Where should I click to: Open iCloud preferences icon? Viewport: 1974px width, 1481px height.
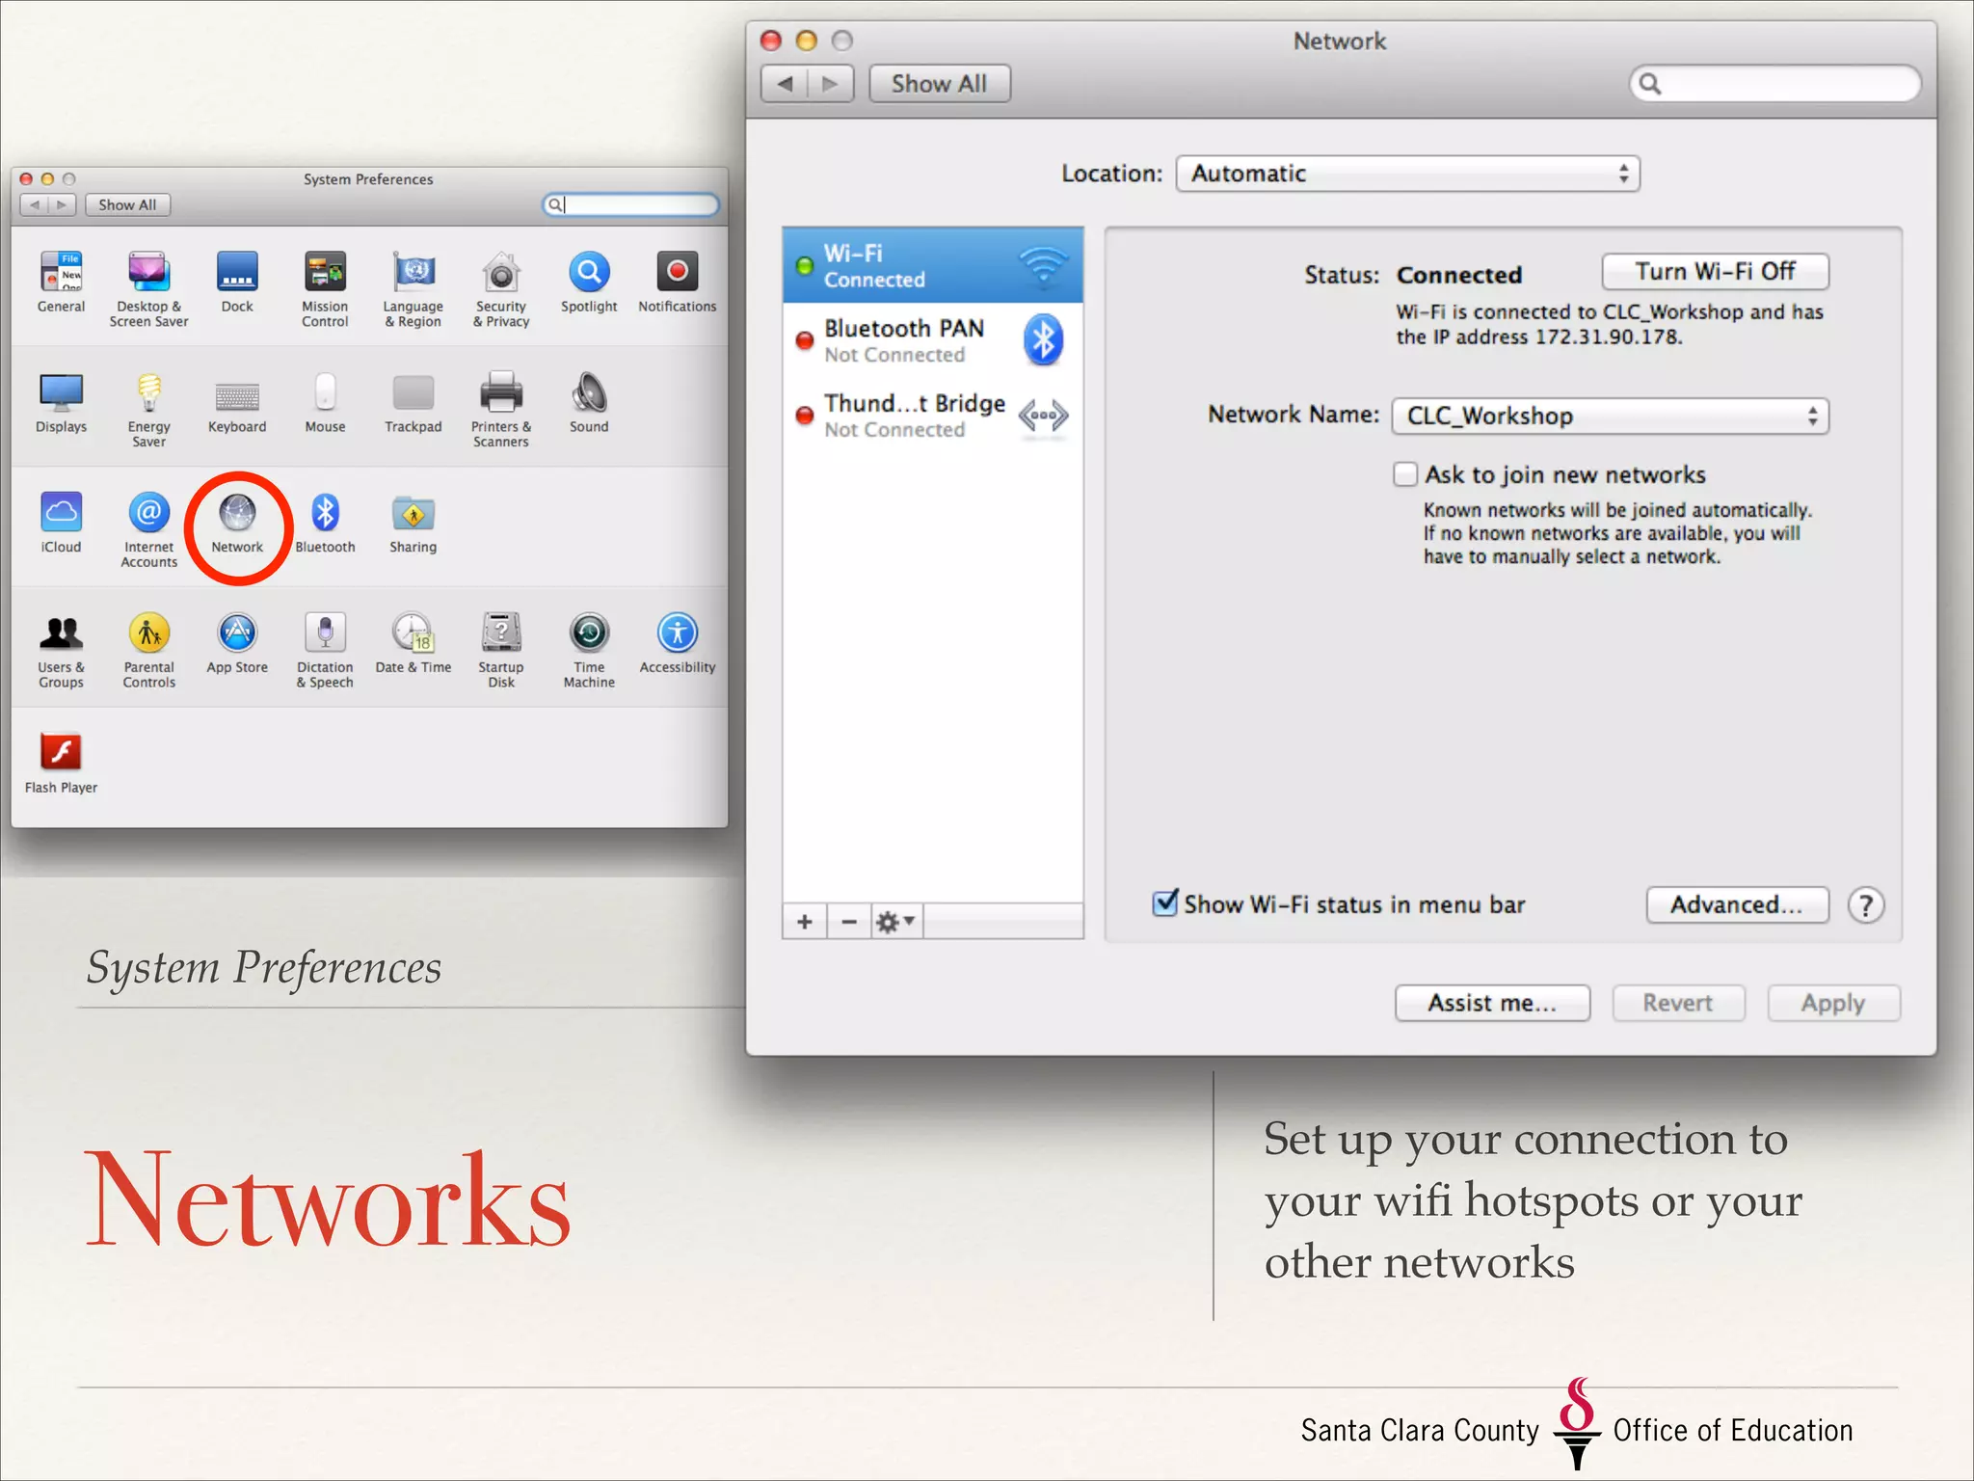coord(61,513)
